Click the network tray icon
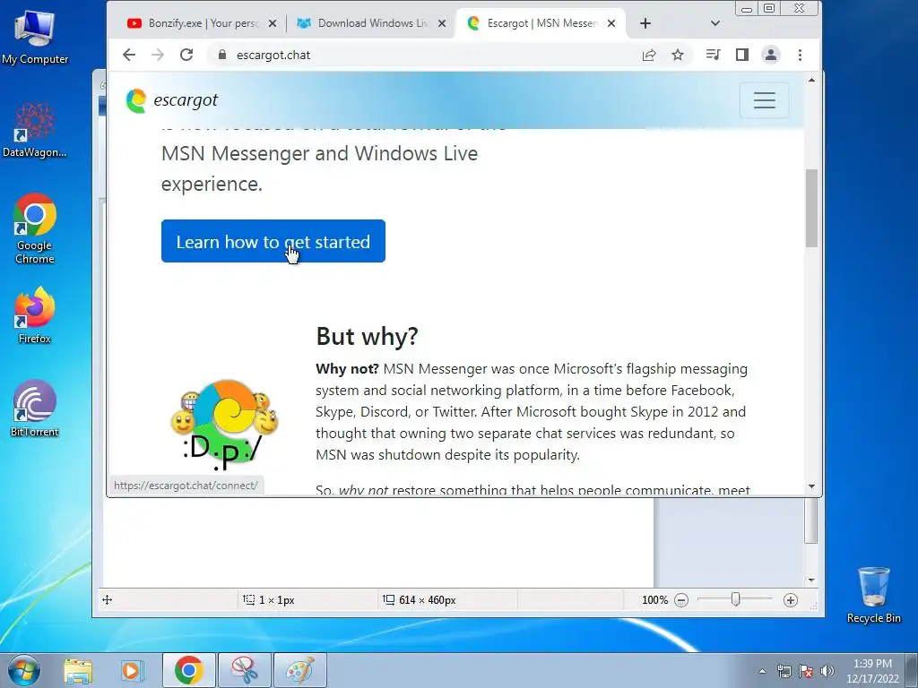Screen dimensions: 918x688 click(x=784, y=671)
